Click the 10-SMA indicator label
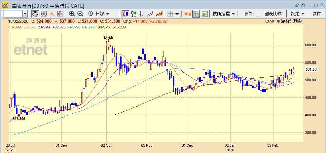Image resolution: width=327 pixels, height=153 pixels. pos(23,27)
